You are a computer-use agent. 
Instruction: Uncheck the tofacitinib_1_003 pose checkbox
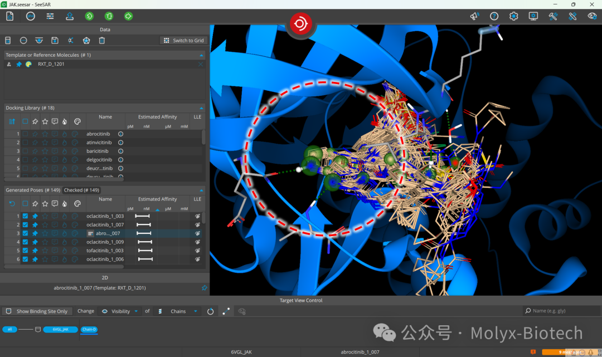tap(25, 251)
